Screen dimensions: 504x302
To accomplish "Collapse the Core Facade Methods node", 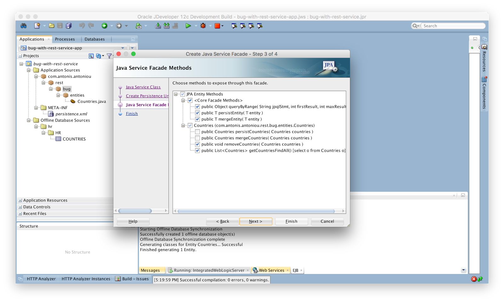I will click(x=183, y=100).
